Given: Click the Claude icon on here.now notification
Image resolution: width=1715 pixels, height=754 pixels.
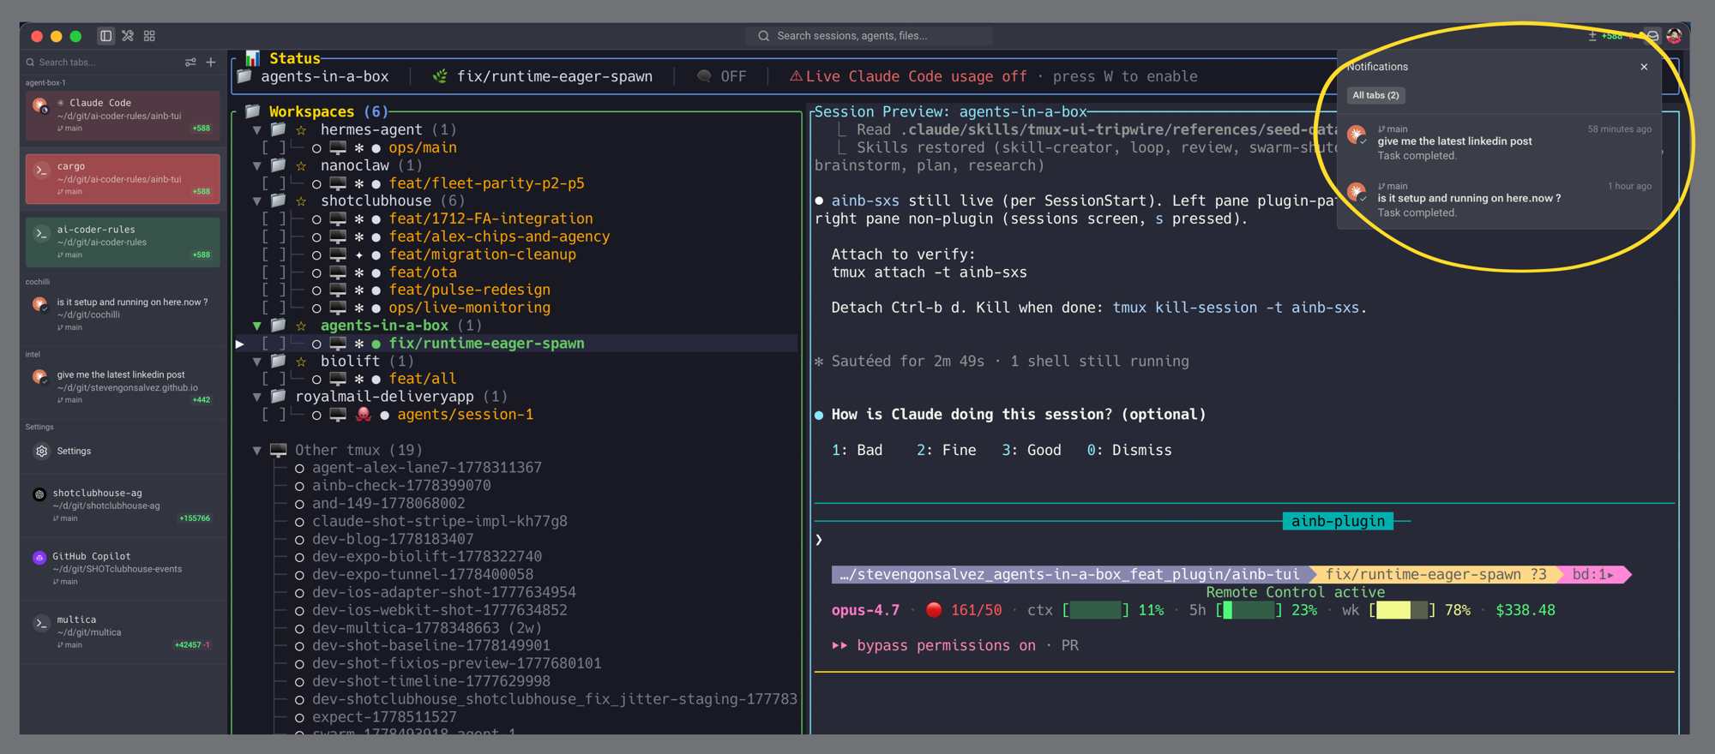Looking at the screenshot, I should click(x=1357, y=192).
